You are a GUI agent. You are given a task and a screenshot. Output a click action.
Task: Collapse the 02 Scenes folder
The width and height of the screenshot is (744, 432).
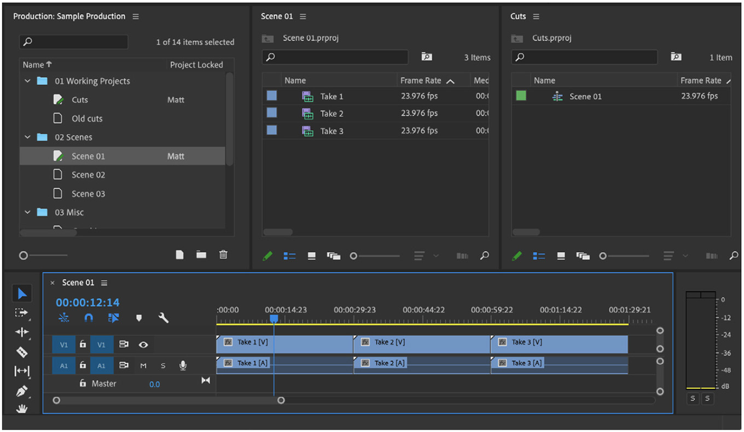(28, 137)
